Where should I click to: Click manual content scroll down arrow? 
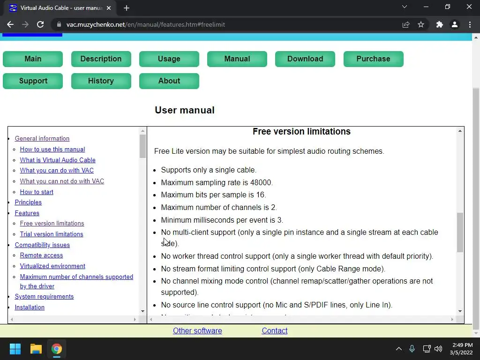coord(460,311)
